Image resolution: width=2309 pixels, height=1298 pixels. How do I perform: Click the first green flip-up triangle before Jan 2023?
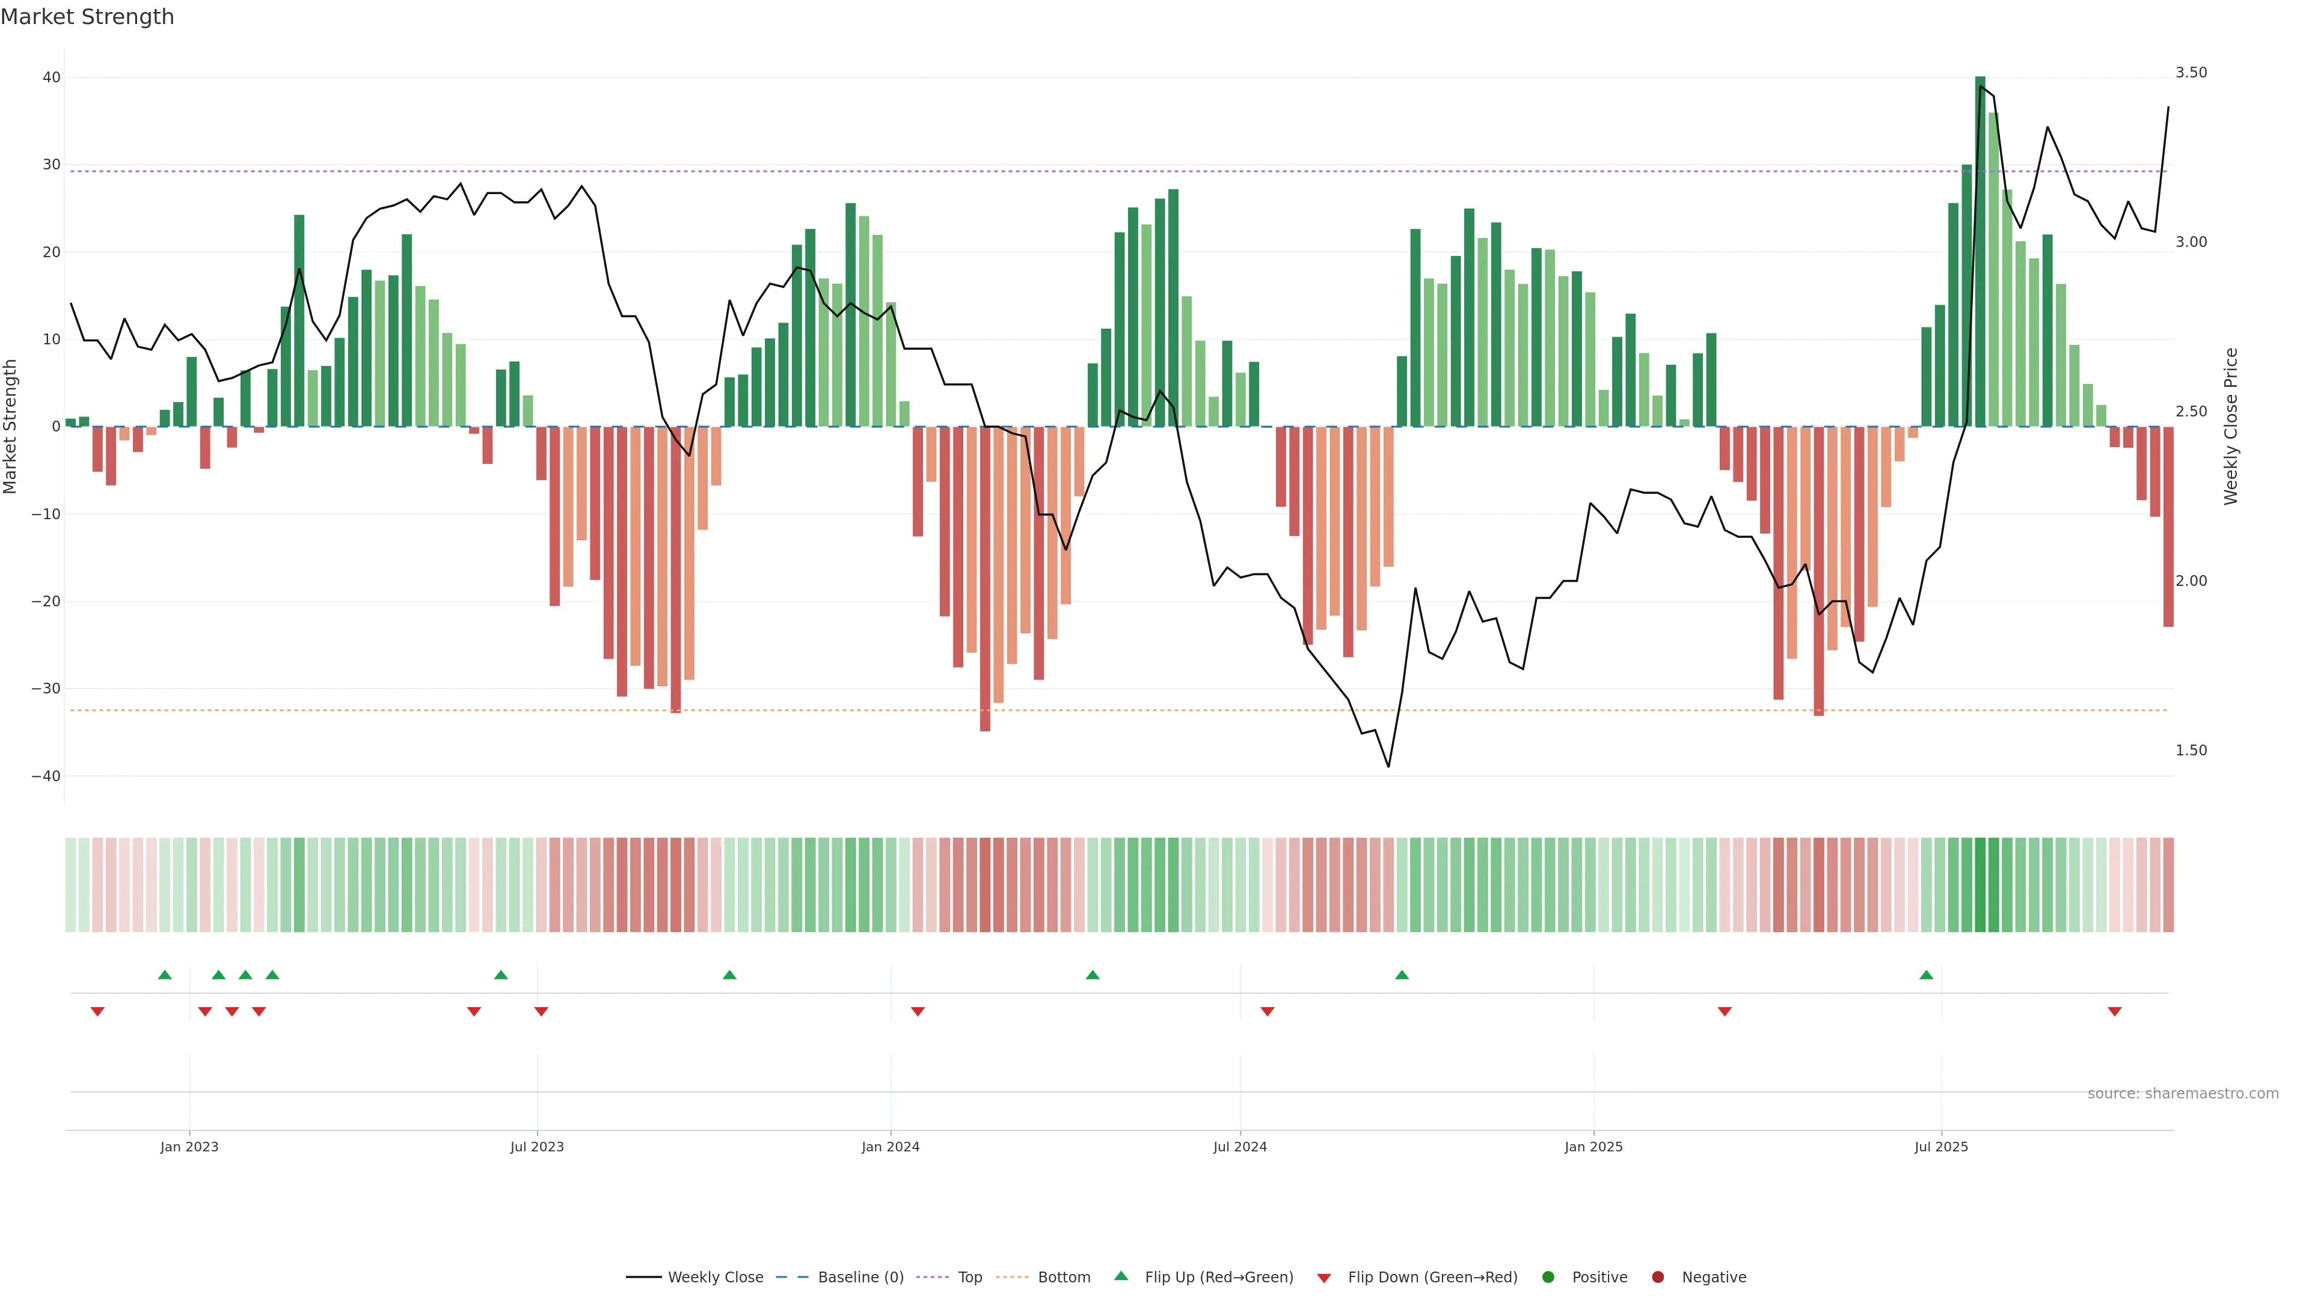(x=164, y=975)
